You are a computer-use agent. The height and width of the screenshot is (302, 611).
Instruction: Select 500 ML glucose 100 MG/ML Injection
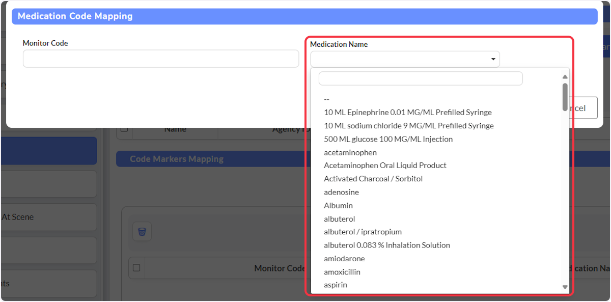[x=388, y=139]
